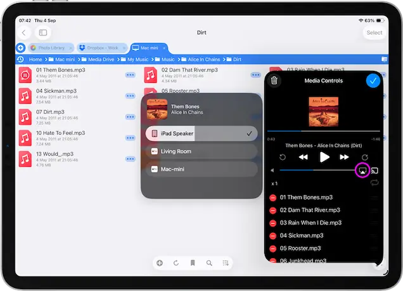Click the search magnifier in bottom toolbar
403x291 pixels.
pyautogui.click(x=209, y=263)
